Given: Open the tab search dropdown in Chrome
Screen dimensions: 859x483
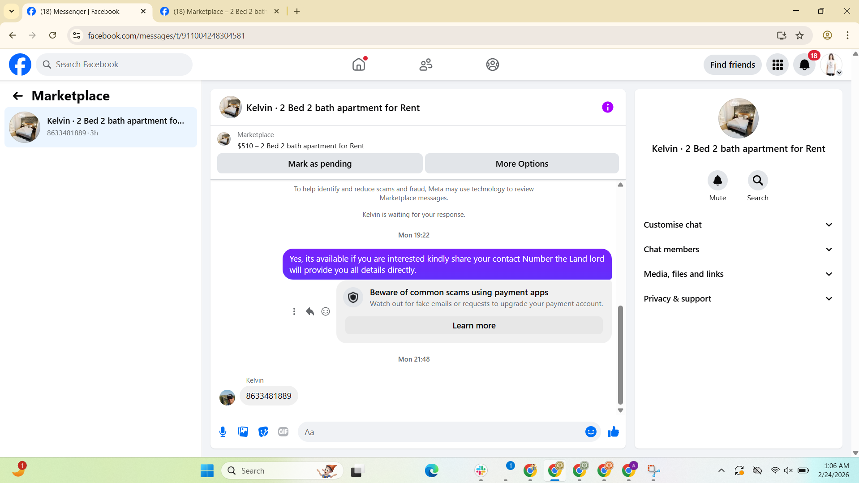Looking at the screenshot, I should click(x=12, y=11).
